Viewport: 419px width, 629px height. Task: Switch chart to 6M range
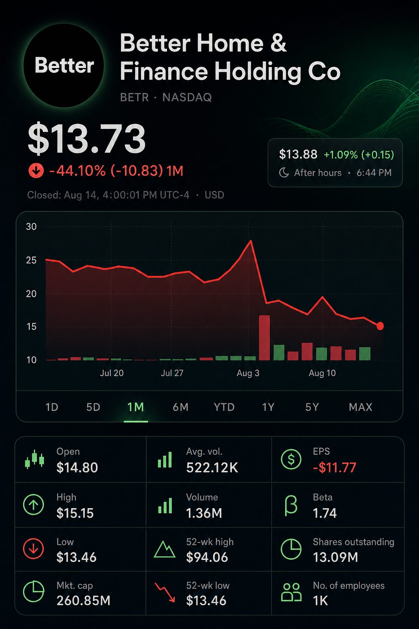click(180, 407)
